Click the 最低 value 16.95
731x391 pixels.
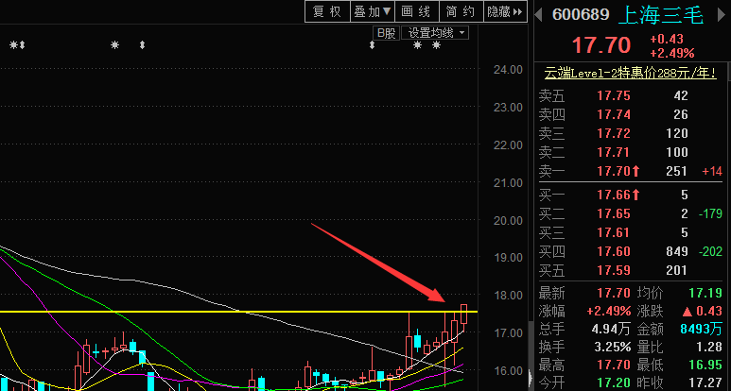point(705,365)
